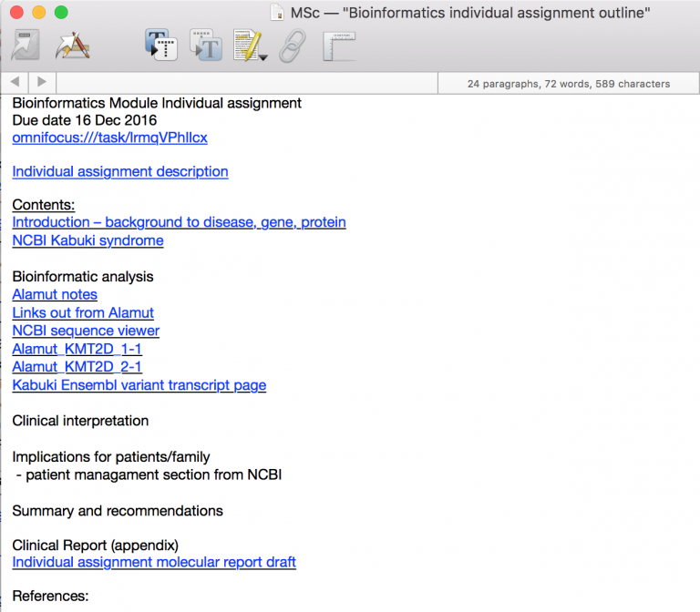Open Alamut_KMT2D_1-1 link

pyautogui.click(x=77, y=349)
